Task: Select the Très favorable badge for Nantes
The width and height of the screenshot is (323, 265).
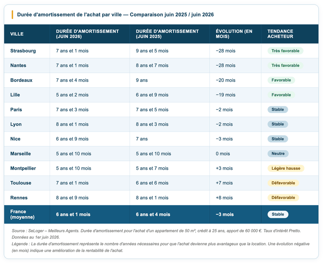Action: coord(285,65)
